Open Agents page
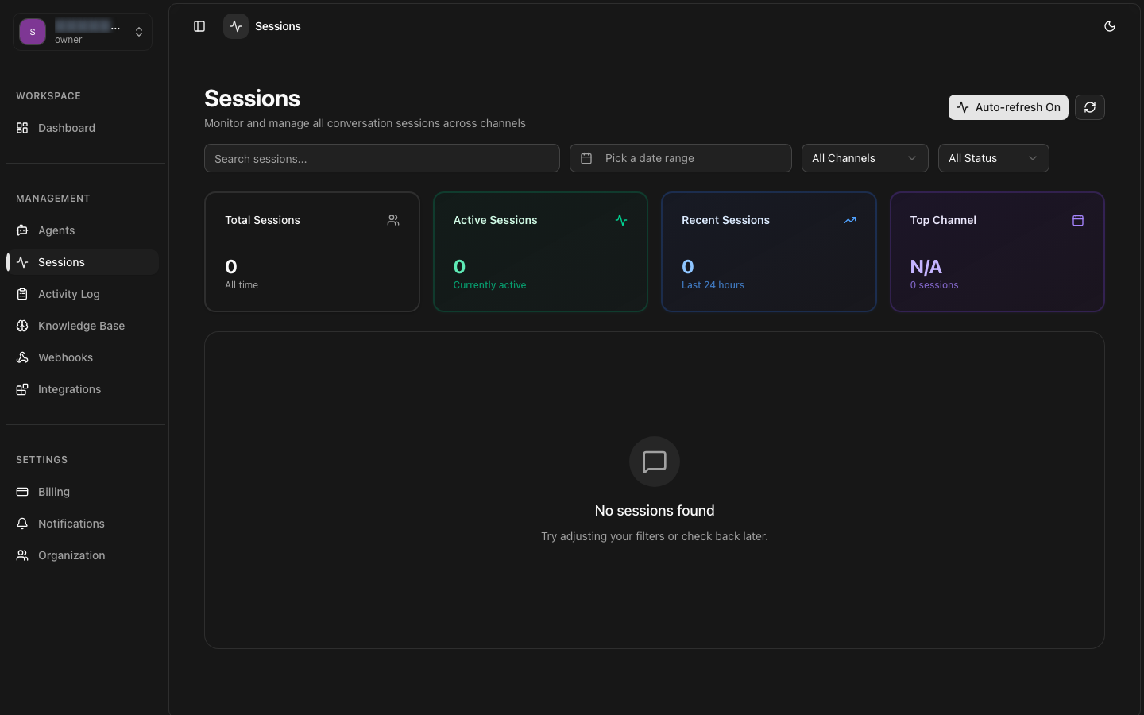 [83, 230]
